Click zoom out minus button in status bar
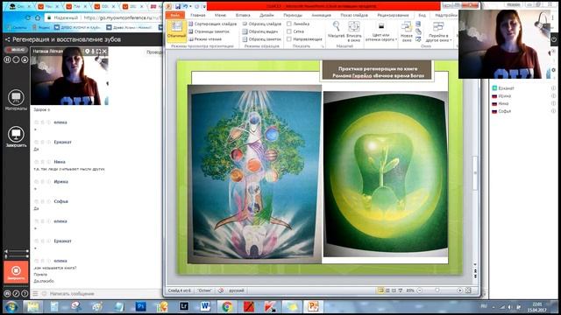The width and height of the screenshot is (561, 315). pyautogui.click(x=420, y=290)
